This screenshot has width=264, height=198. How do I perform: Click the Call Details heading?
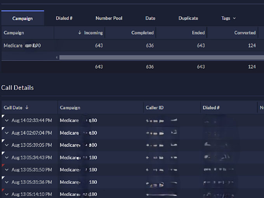coord(17,88)
